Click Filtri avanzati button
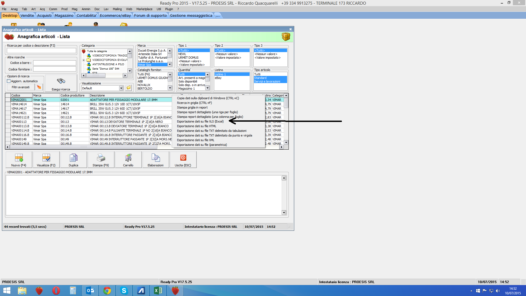Screen dimensions: 526x296 [21, 87]
